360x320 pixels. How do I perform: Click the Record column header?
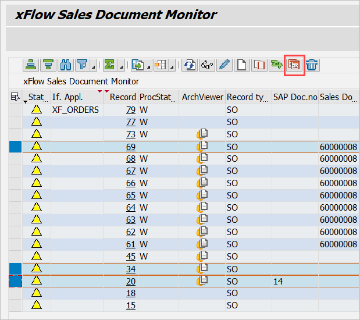point(122,97)
